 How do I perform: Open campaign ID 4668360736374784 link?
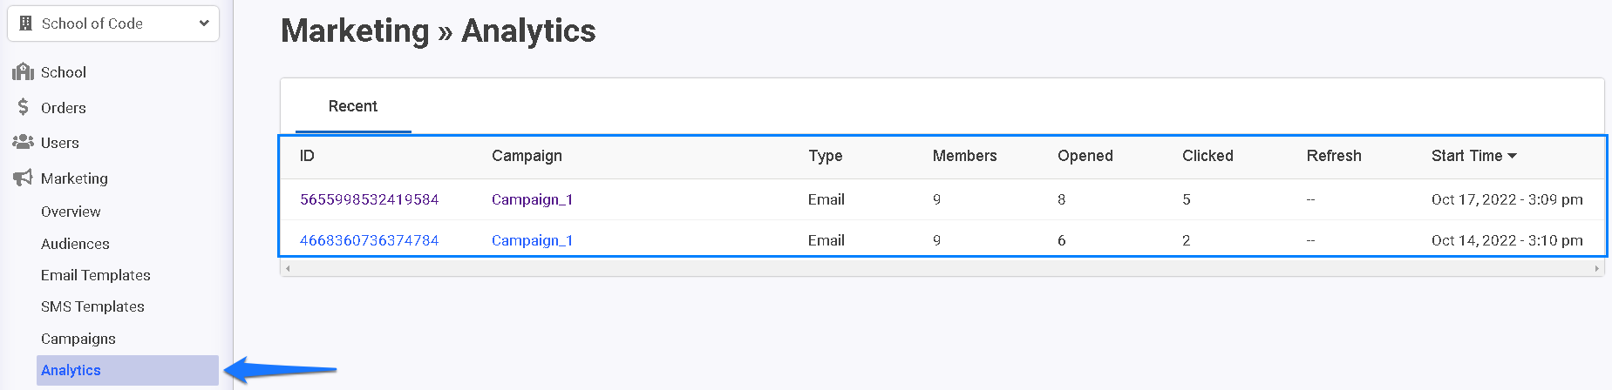tap(369, 240)
